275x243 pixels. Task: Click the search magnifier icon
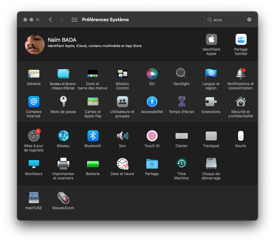209,20
